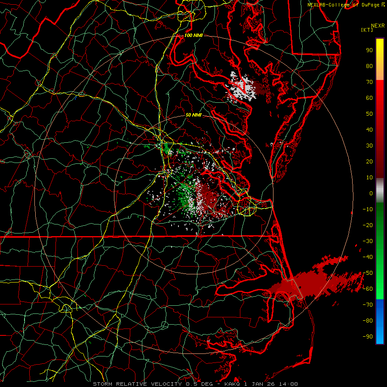This screenshot has height=387, width=387.
Task: Click the -70 value on the velocity scale
Action: pos(368,305)
